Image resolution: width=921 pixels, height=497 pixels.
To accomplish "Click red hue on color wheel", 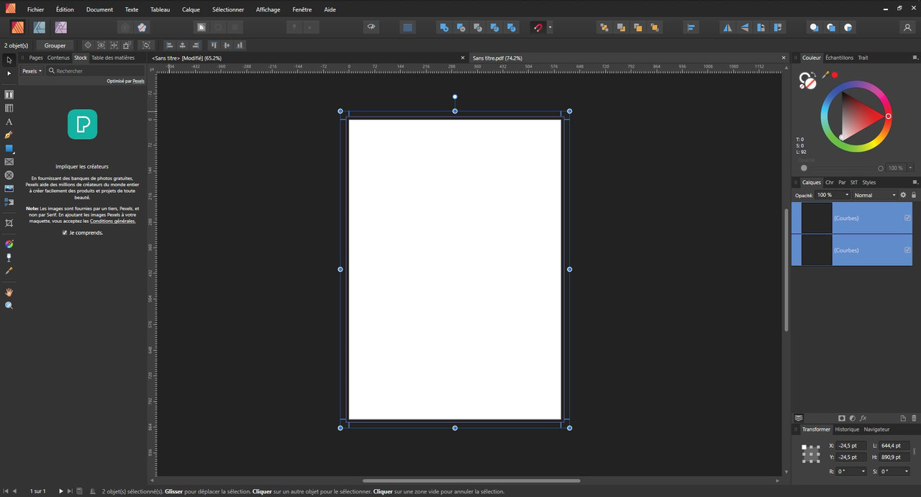I will point(889,116).
